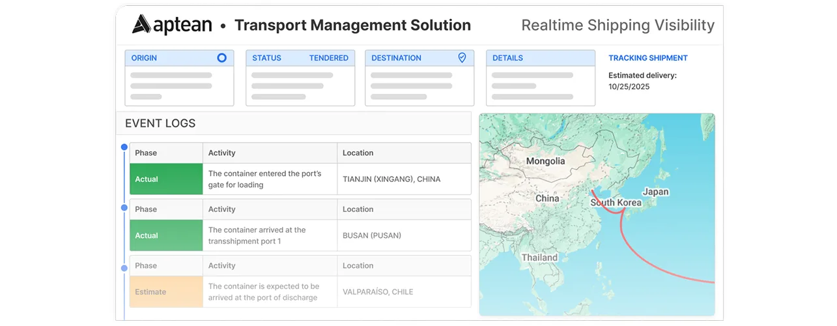Click the Transport Management Solution title
This screenshot has height=326, width=837.
352,25
